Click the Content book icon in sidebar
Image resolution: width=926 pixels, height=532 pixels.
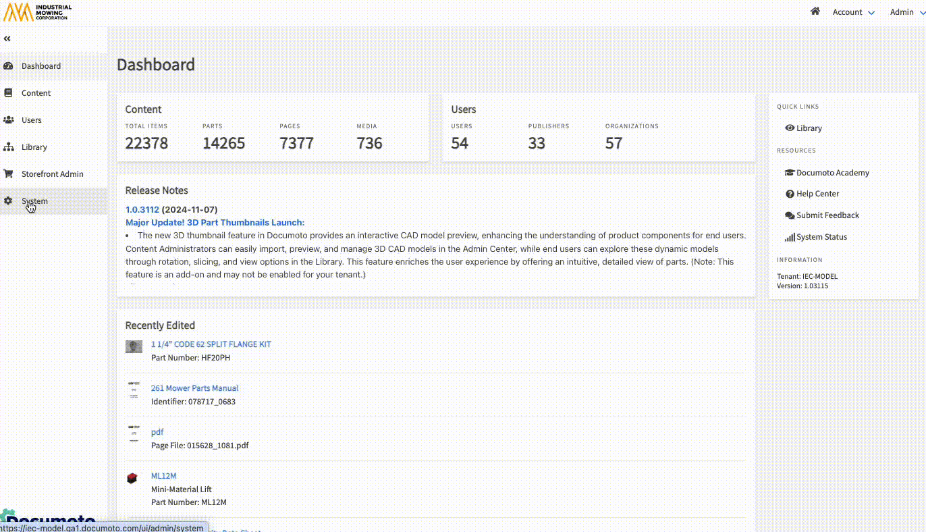[9, 93]
